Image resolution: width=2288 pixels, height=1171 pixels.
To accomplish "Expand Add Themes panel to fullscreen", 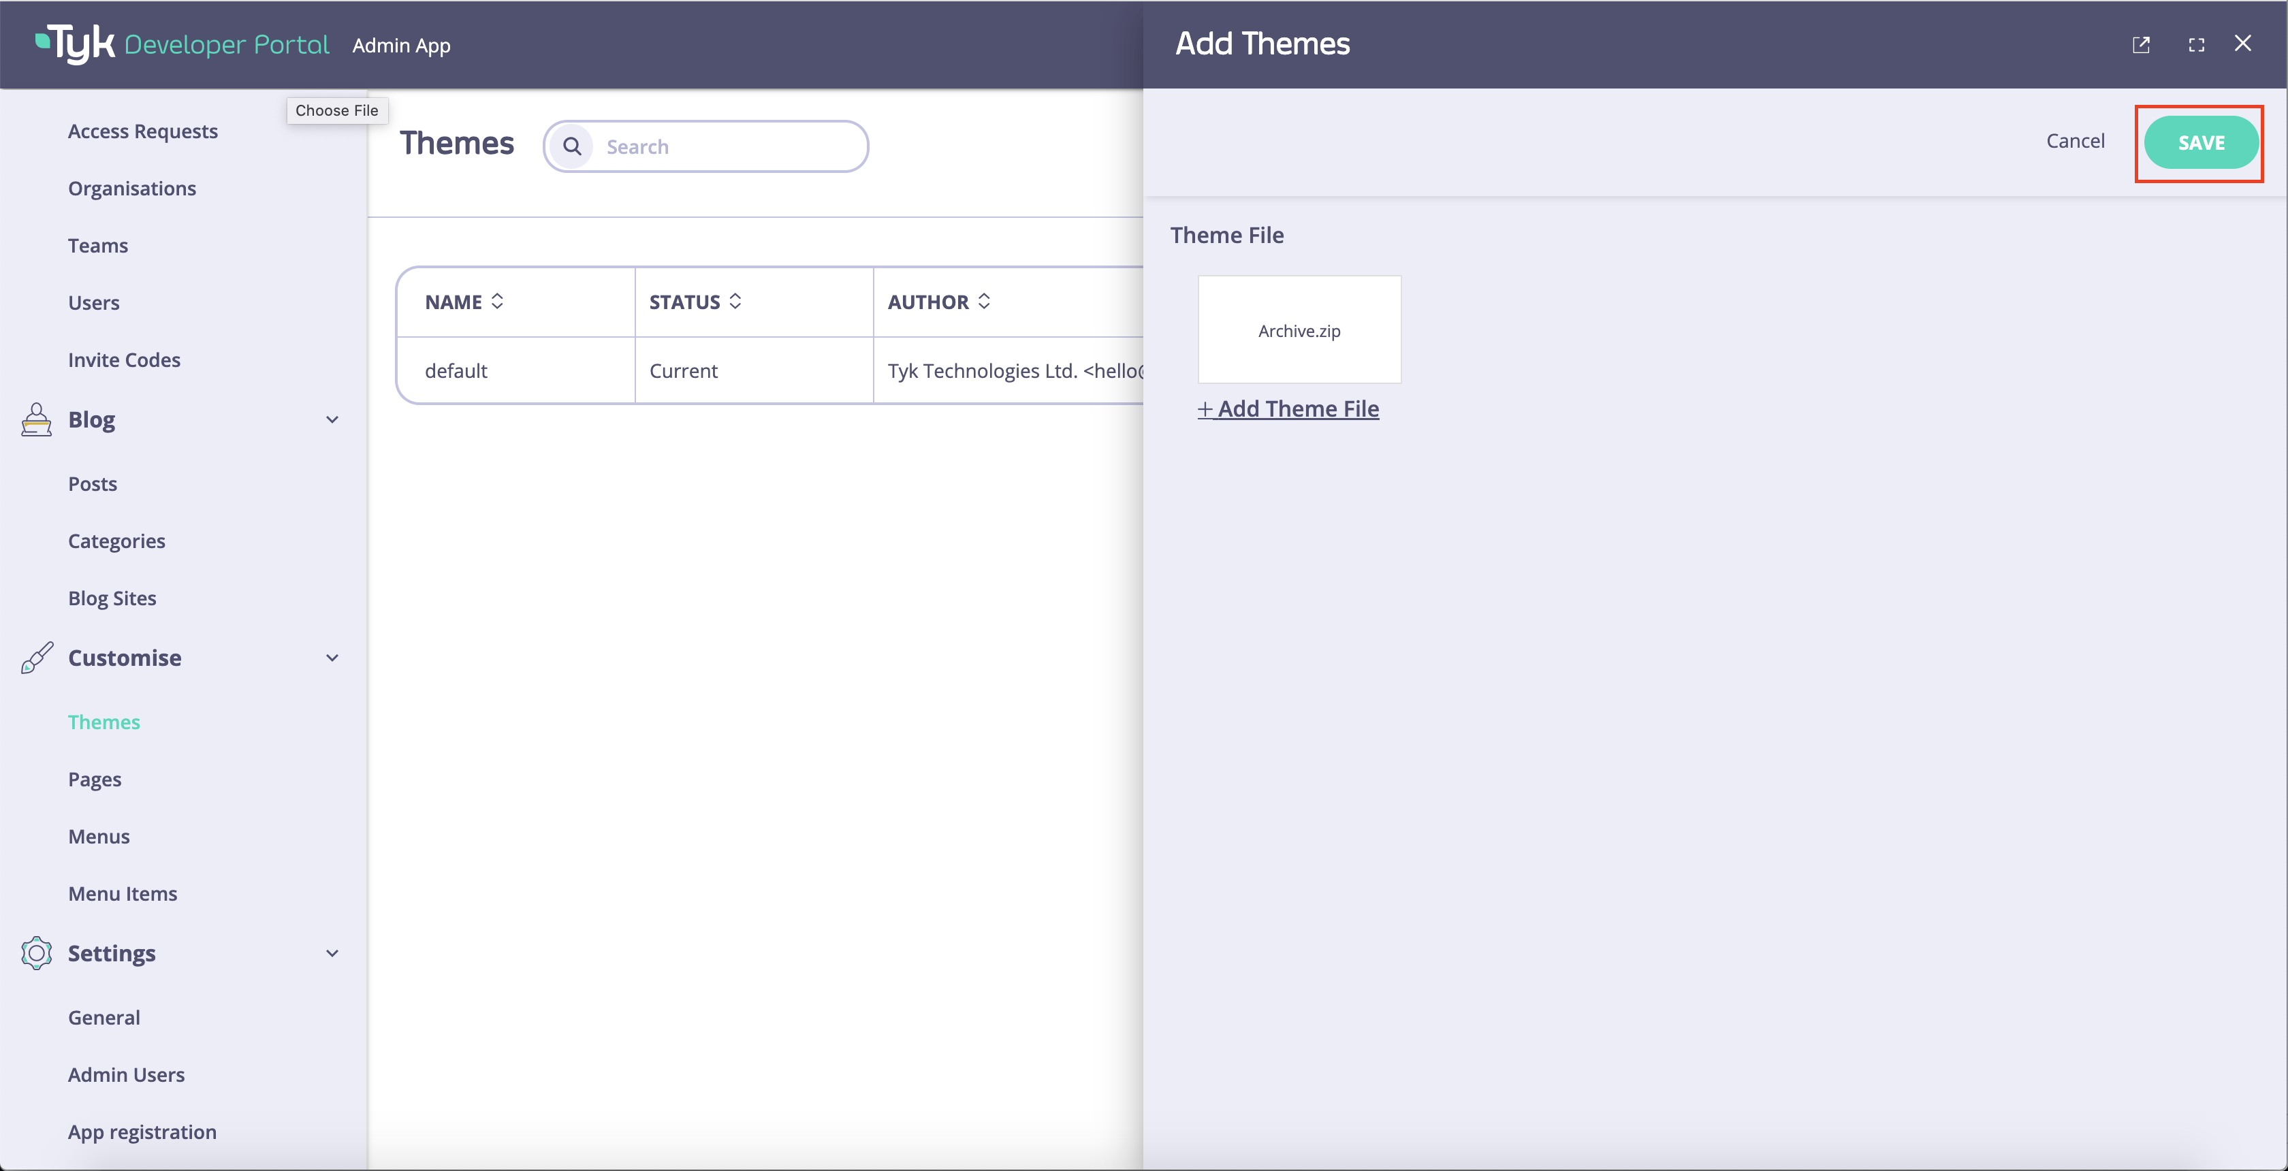I will 2197,44.
